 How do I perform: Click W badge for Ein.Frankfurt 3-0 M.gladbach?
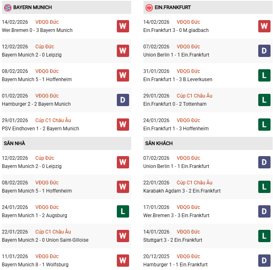264,26
